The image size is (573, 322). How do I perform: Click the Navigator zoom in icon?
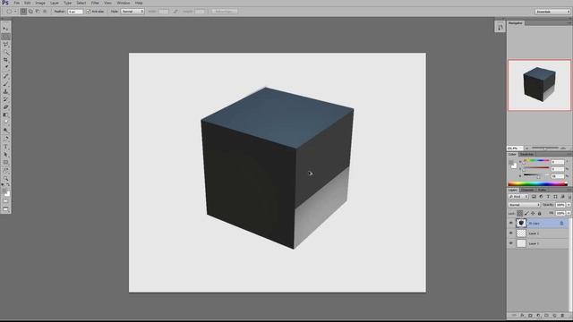563,148
